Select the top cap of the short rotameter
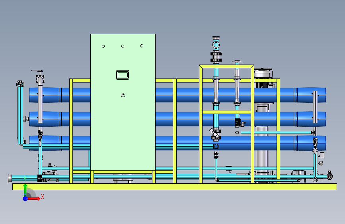The width and height of the screenshot is (345, 224). 237,62
